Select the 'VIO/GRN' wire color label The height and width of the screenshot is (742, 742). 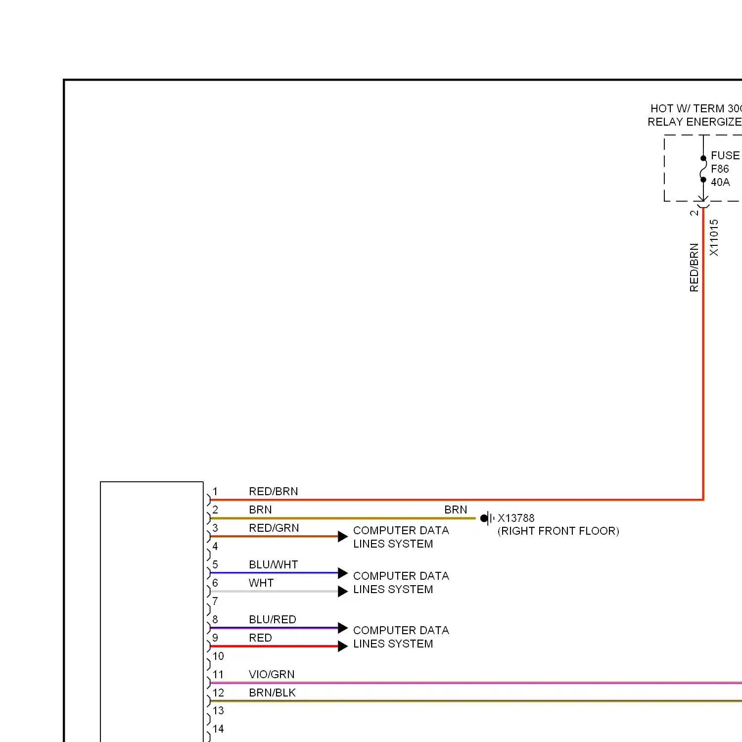coord(272,674)
